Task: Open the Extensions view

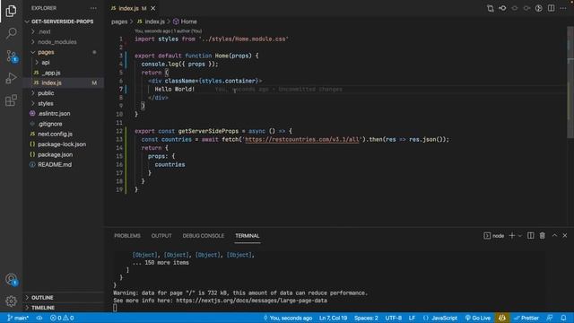Action: point(11,100)
